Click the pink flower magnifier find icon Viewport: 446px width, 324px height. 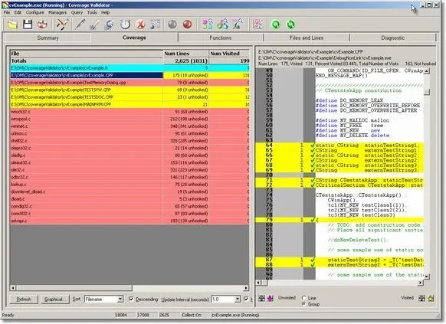coord(208,25)
